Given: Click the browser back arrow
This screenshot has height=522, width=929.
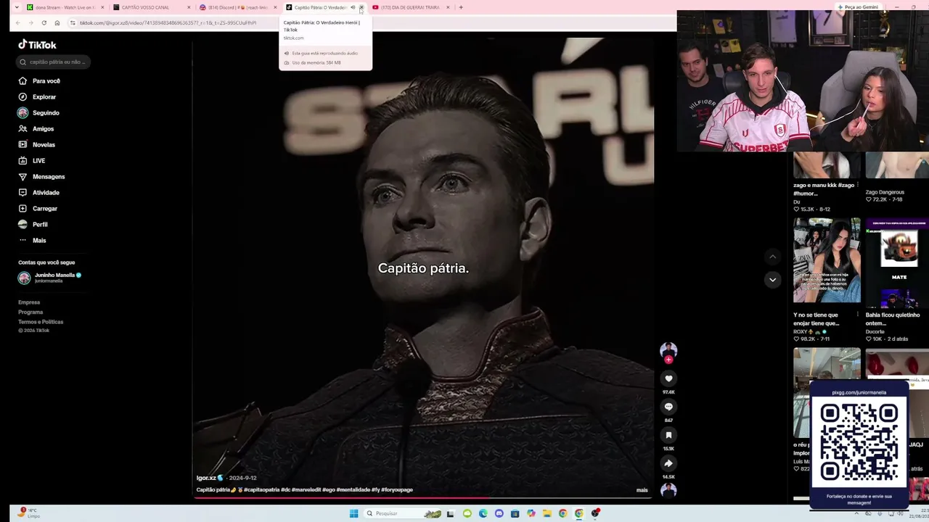Looking at the screenshot, I should point(18,22).
